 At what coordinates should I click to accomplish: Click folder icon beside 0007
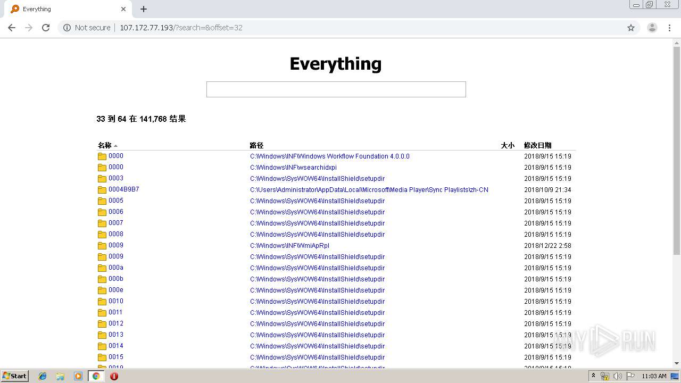pyautogui.click(x=102, y=223)
